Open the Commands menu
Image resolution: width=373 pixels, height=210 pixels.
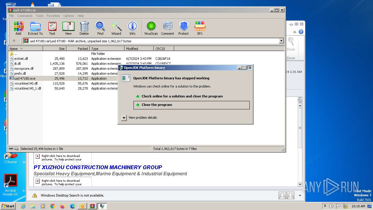[x=25, y=16]
